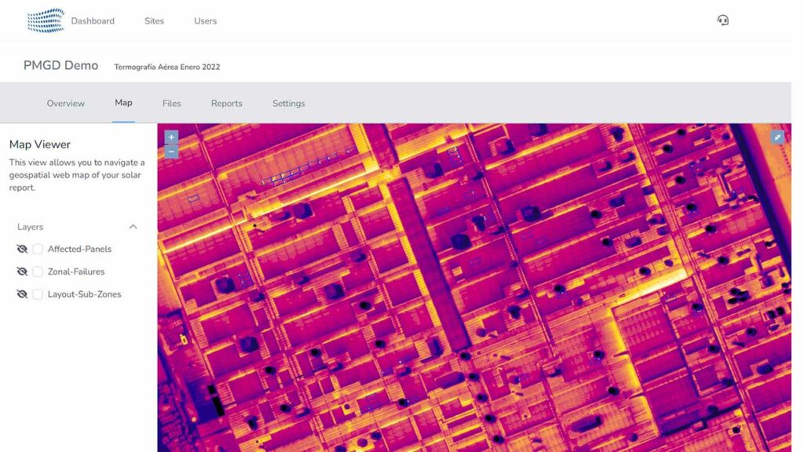Image resolution: width=804 pixels, height=452 pixels.
Task: Open the Sites navigation item
Action: point(154,20)
